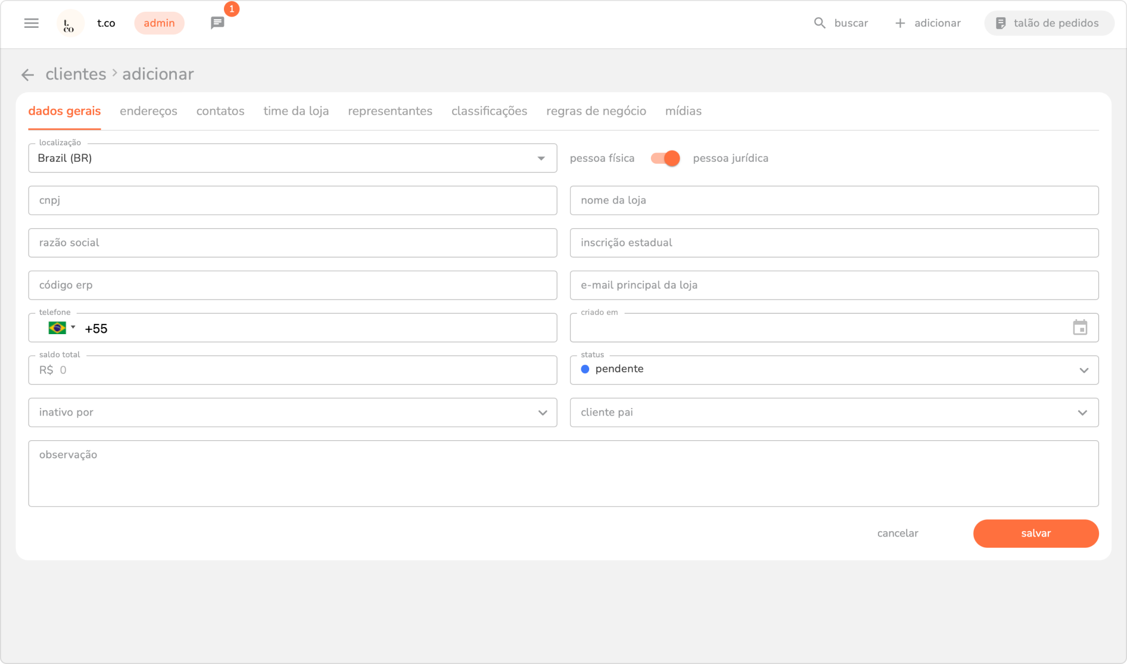Focus the cnpj input field

click(292, 201)
